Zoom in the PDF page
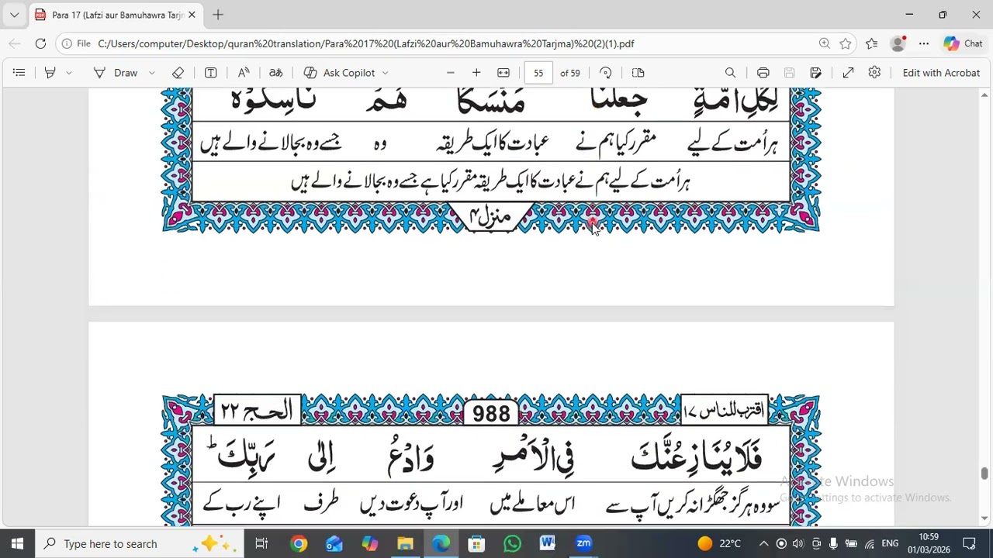The height and width of the screenshot is (558, 993). tap(476, 73)
